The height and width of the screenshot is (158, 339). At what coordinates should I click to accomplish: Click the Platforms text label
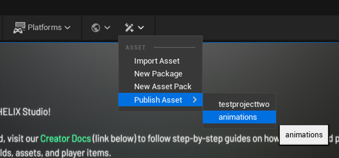[45, 27]
